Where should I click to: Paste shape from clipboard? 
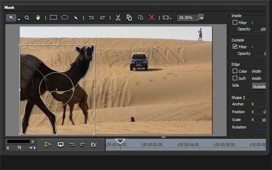pos(141,18)
